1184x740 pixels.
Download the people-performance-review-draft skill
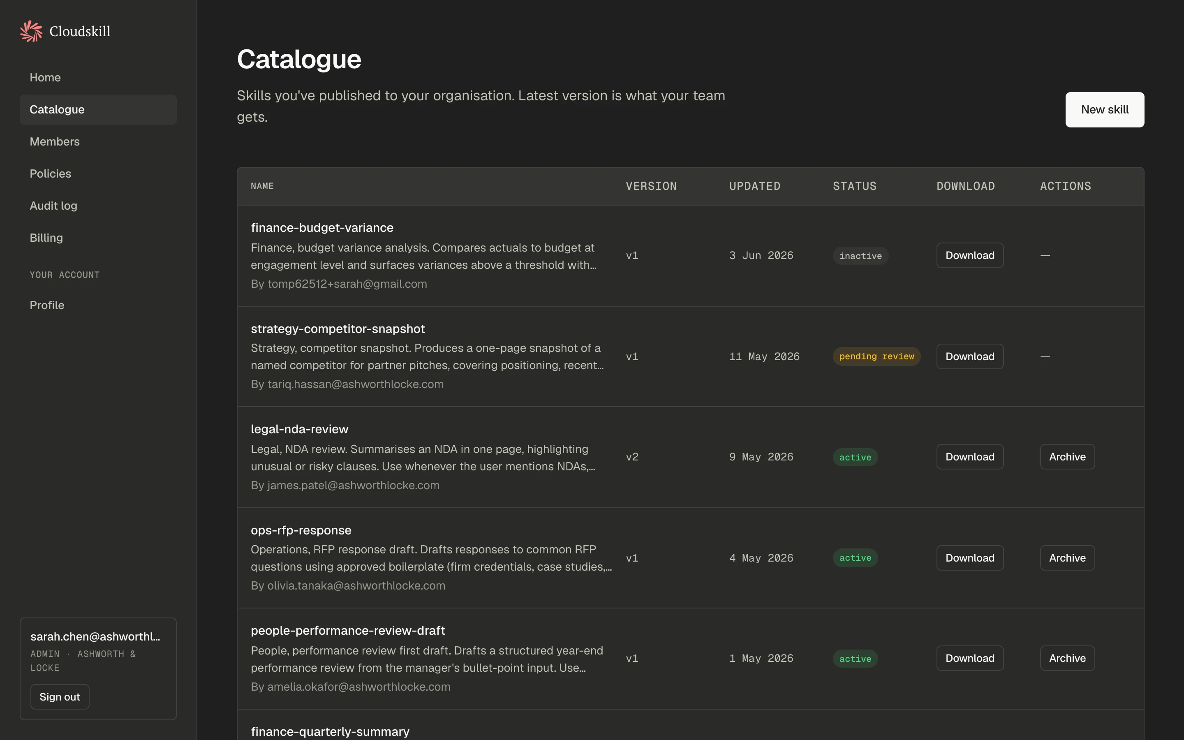(970, 658)
